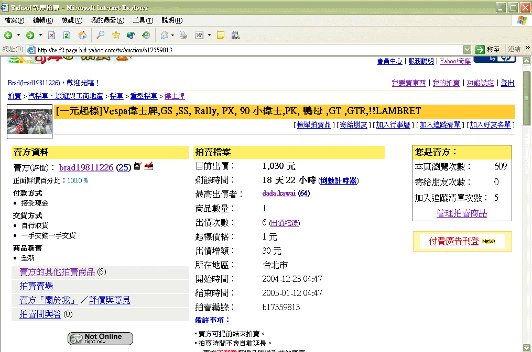Click the Refresh page toolbar icon

(67, 35)
